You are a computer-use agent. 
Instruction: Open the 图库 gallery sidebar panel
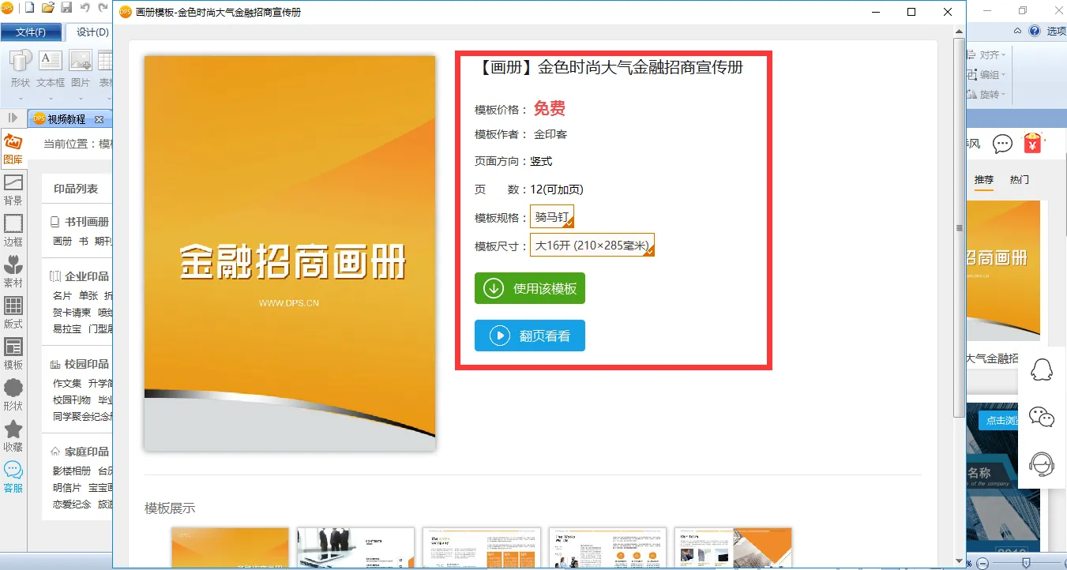tap(13, 149)
